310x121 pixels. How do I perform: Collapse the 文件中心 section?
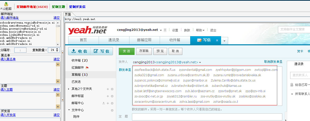click(x=69, y=110)
